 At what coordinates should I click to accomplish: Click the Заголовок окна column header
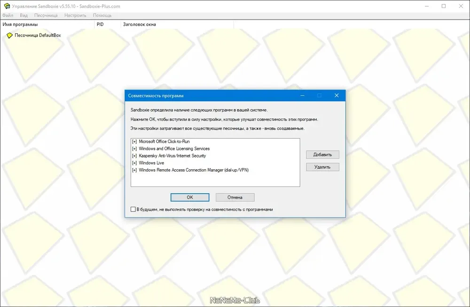tap(177, 24)
